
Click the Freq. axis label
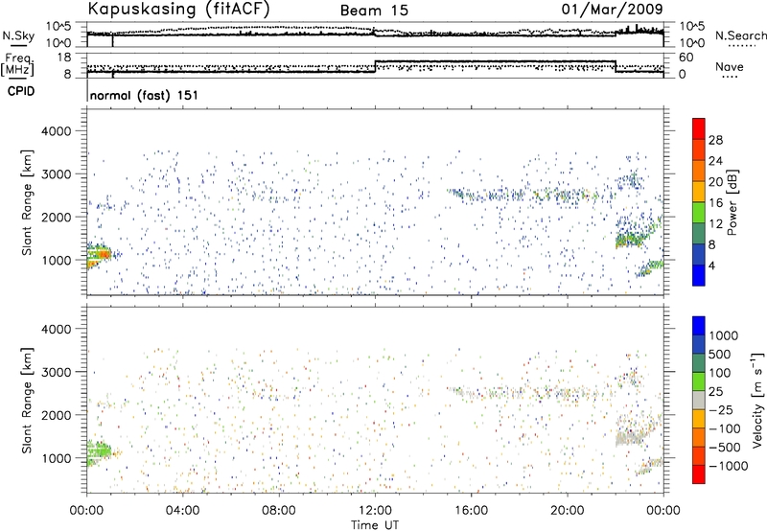pyautogui.click(x=19, y=58)
